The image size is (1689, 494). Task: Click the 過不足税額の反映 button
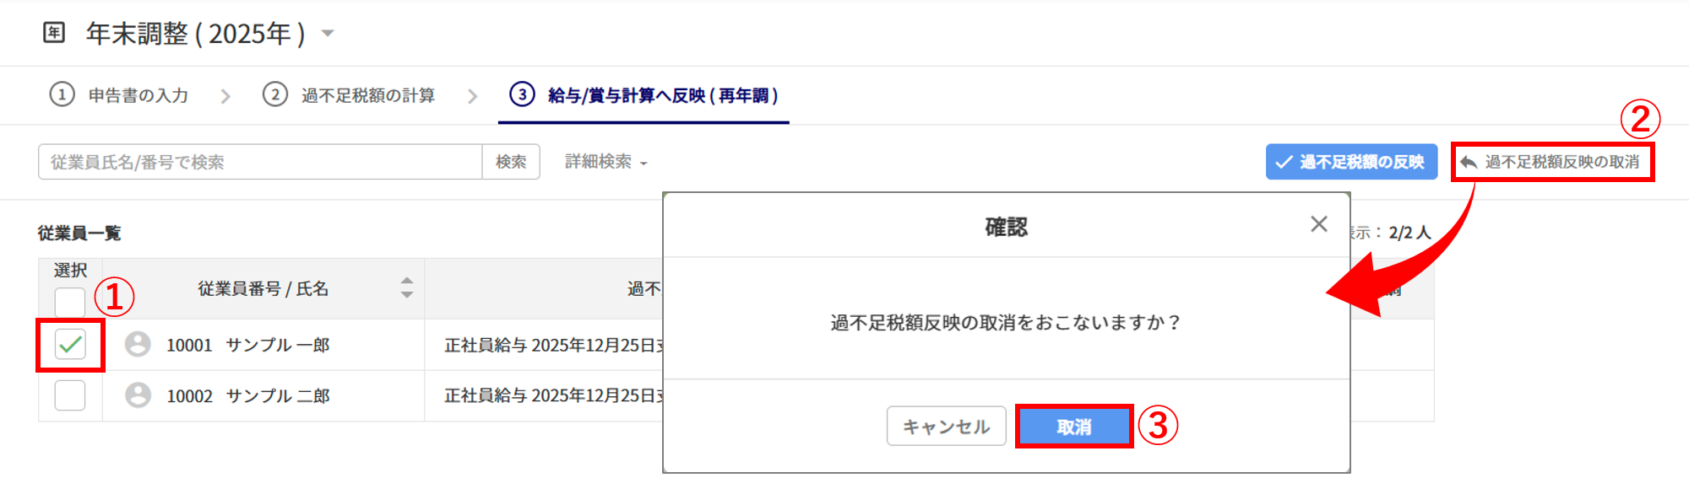coord(1351,162)
